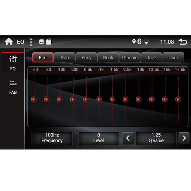Go back using the return arrow
Screen dimensions: 191x191
pos(183,42)
